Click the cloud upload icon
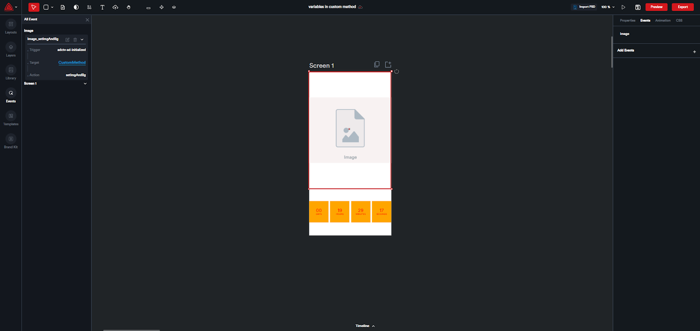 [115, 7]
